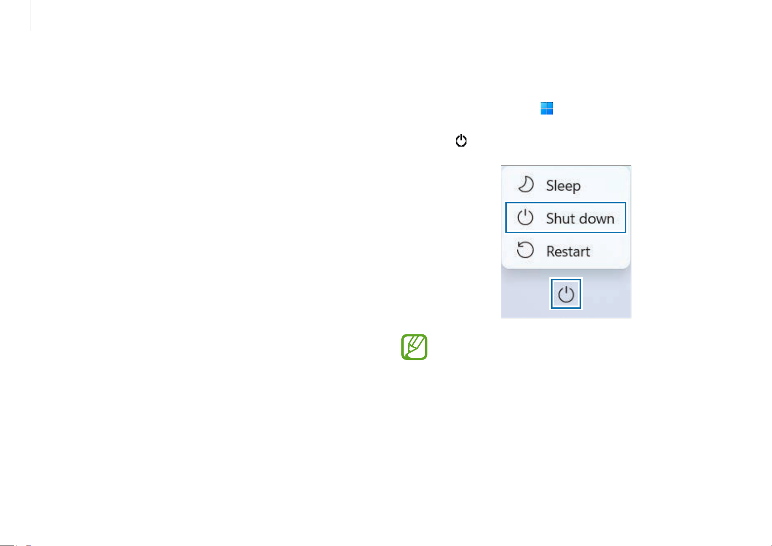Click the "Sleep" text label

(563, 186)
